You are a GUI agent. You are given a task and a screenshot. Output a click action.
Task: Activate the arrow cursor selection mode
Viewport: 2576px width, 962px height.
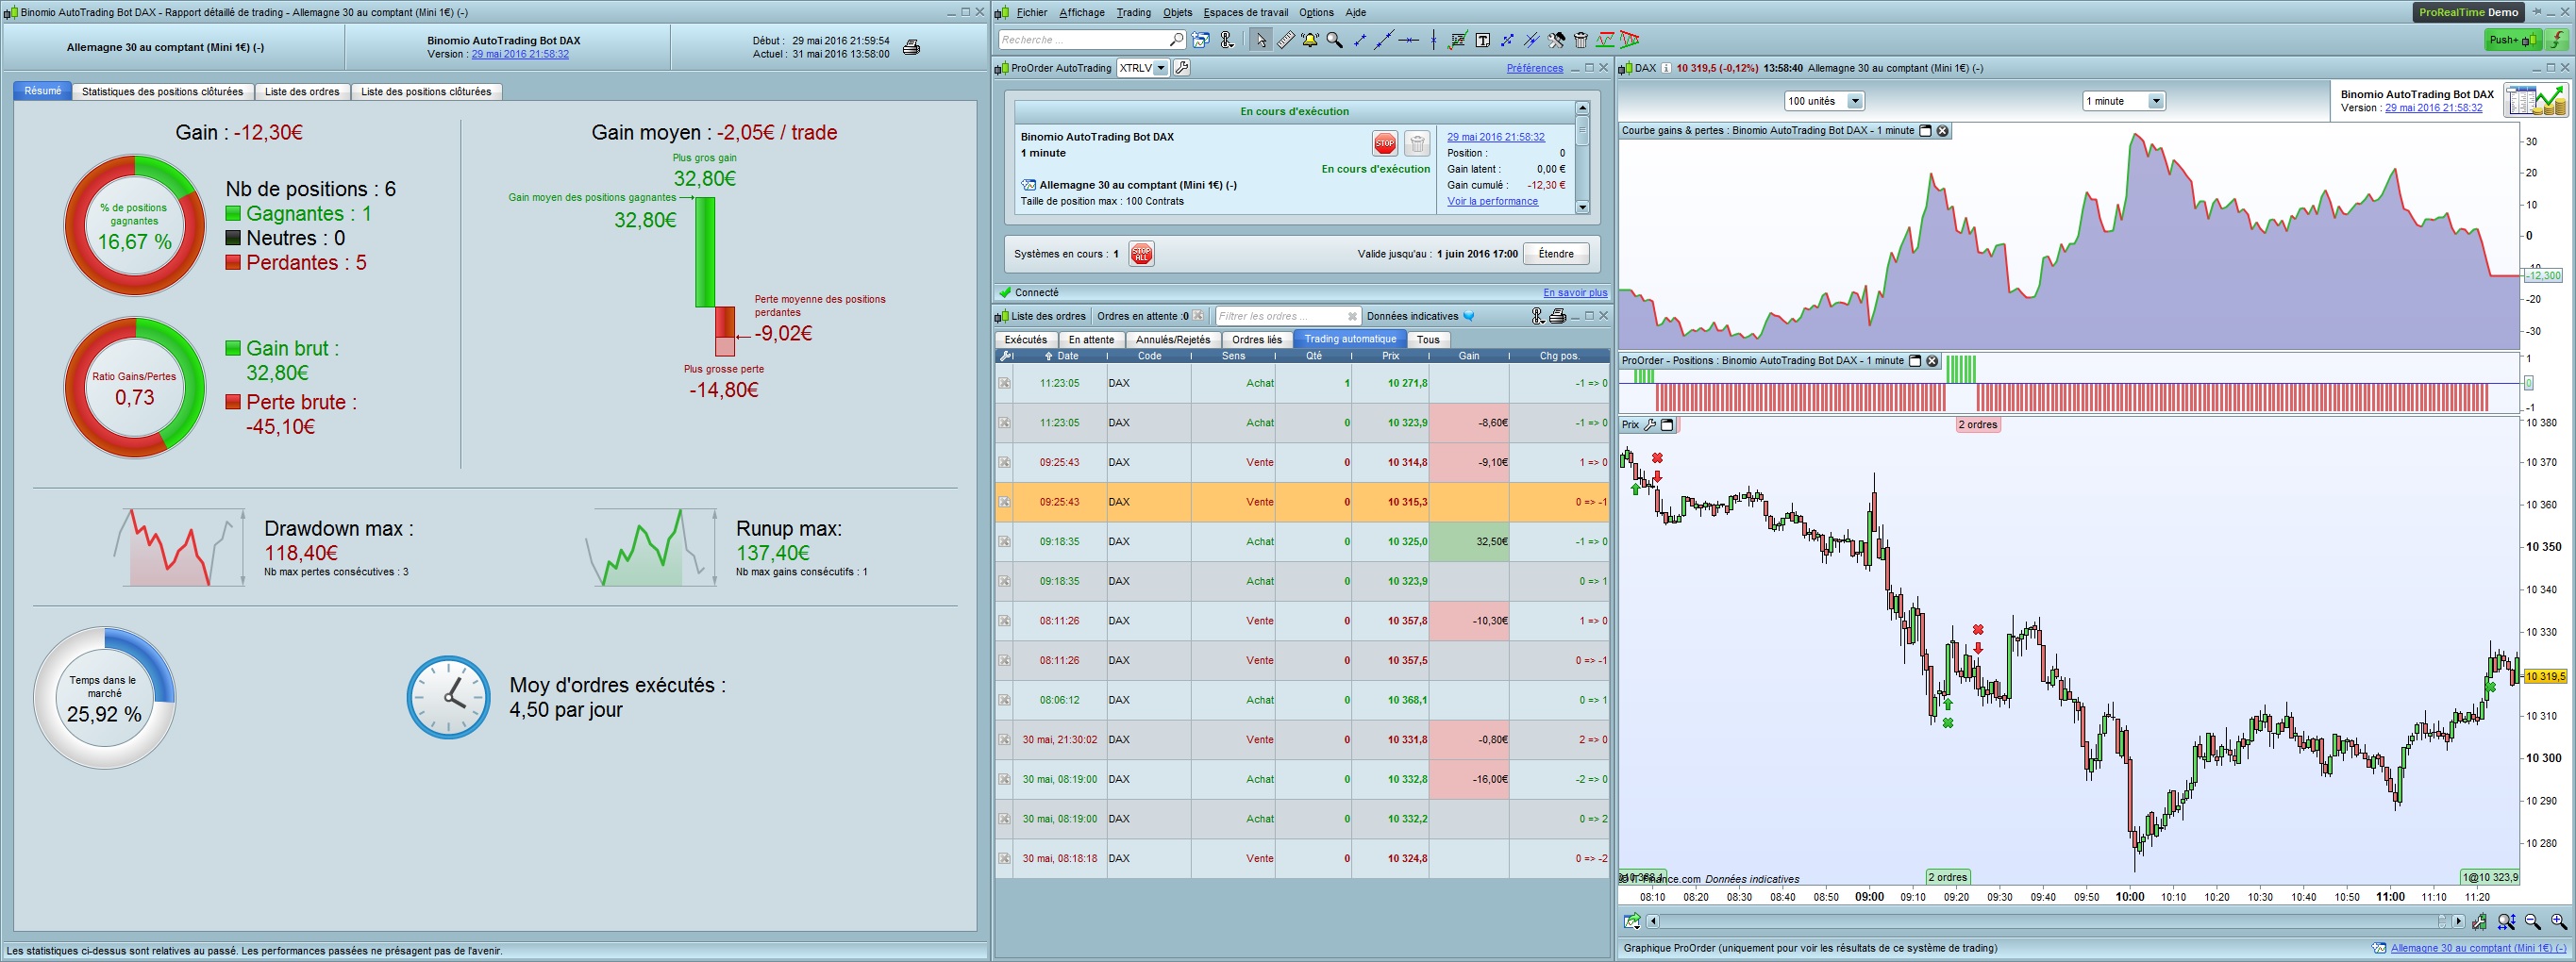tap(1260, 40)
